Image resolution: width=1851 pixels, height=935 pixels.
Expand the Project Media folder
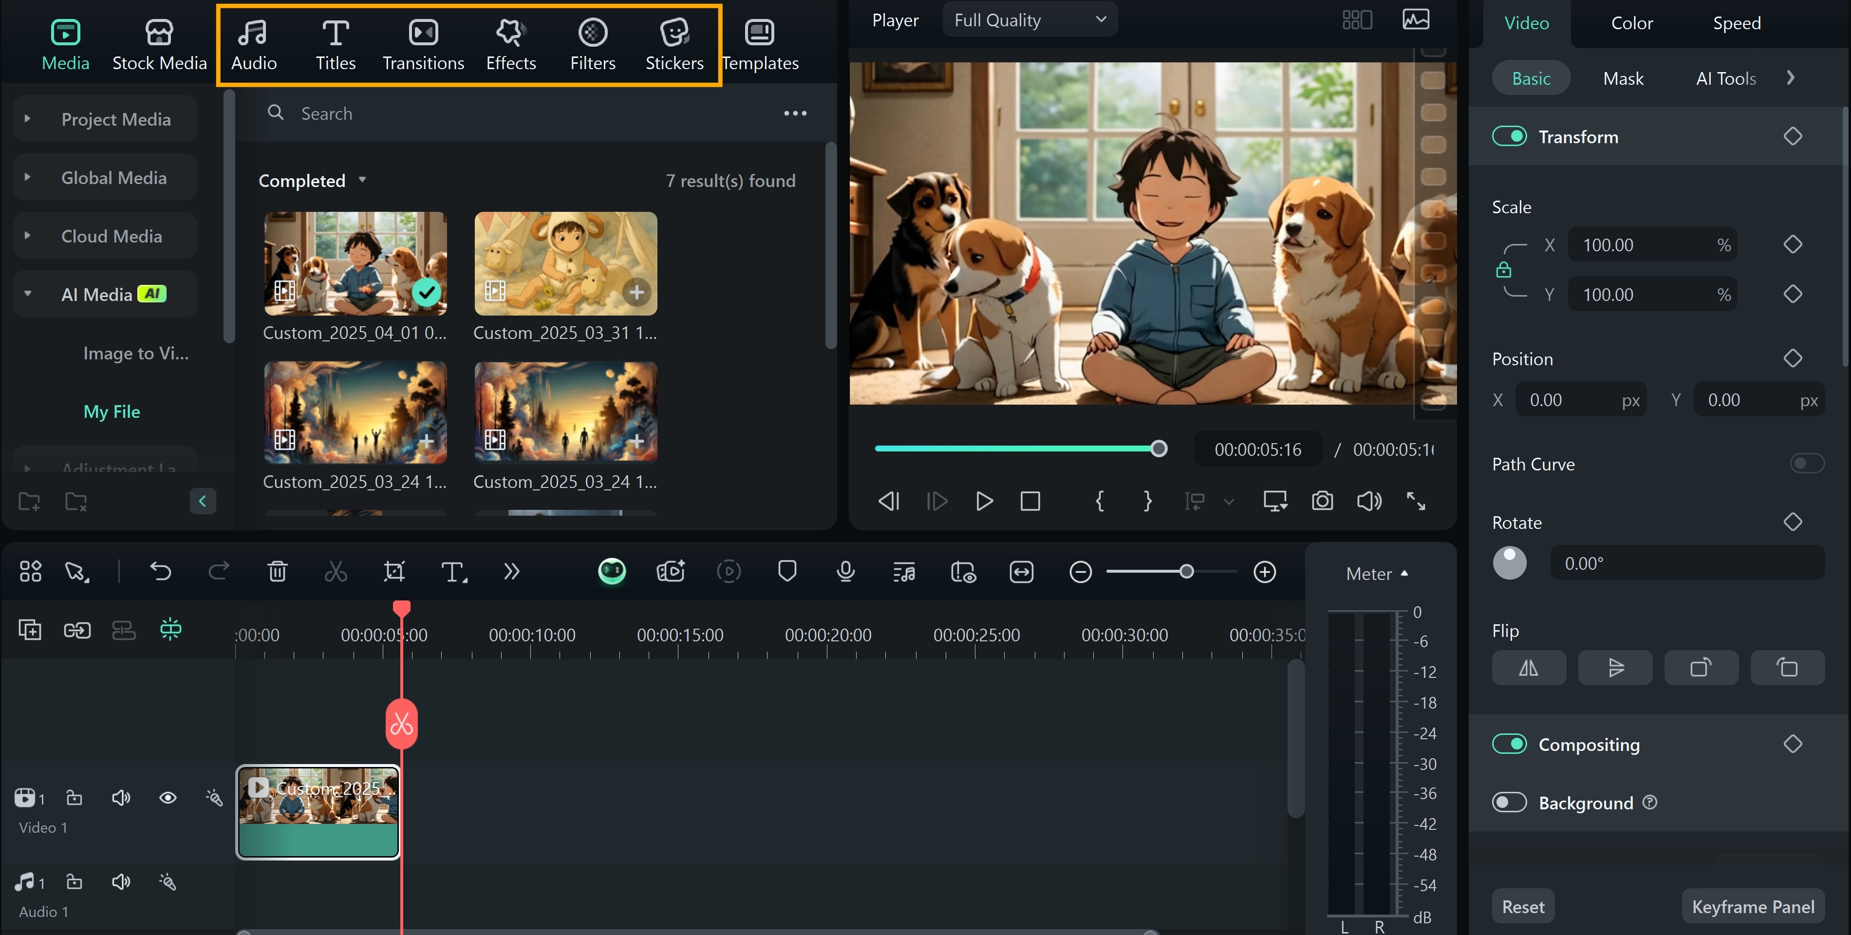(27, 119)
